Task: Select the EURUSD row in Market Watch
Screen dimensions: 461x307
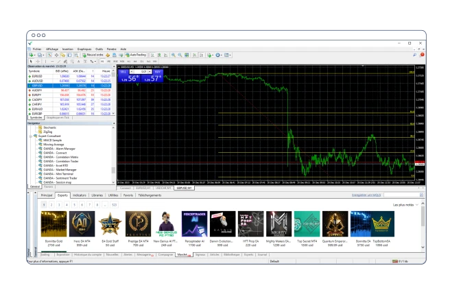Action: (69, 76)
